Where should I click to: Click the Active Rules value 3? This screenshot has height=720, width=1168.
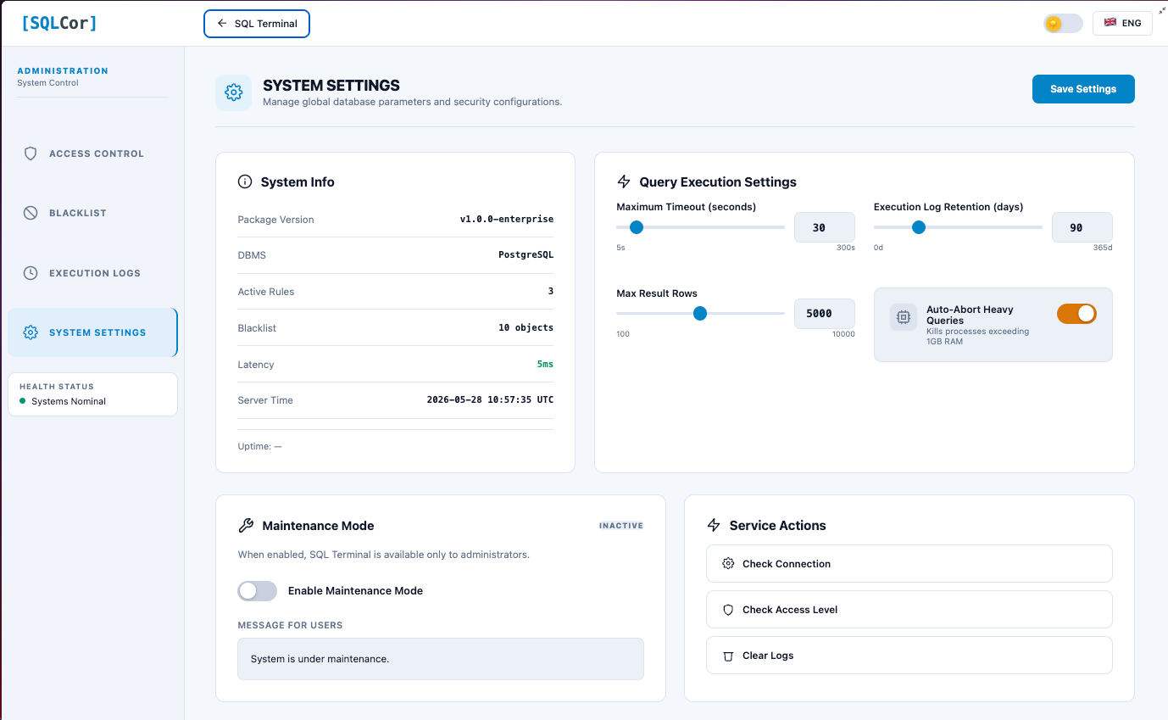point(551,292)
